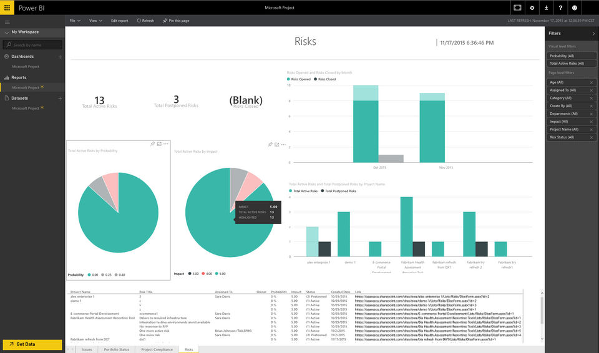The image size is (599, 353).
Task: Pin the Risks by Probability pie chart
Action: point(152,143)
